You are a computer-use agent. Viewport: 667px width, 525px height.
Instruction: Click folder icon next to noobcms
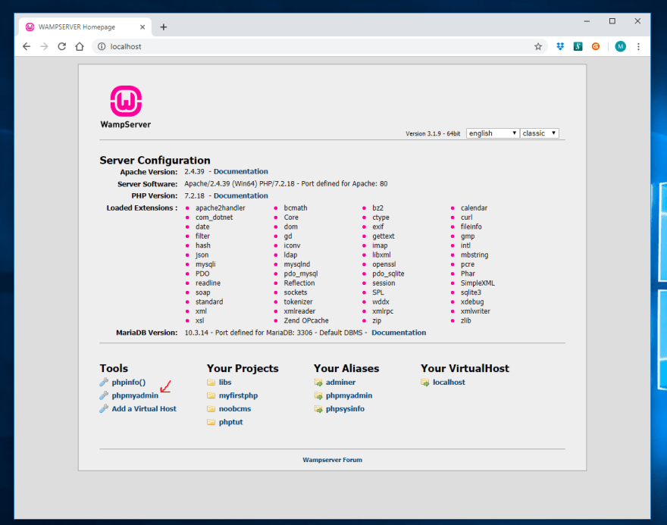(211, 408)
